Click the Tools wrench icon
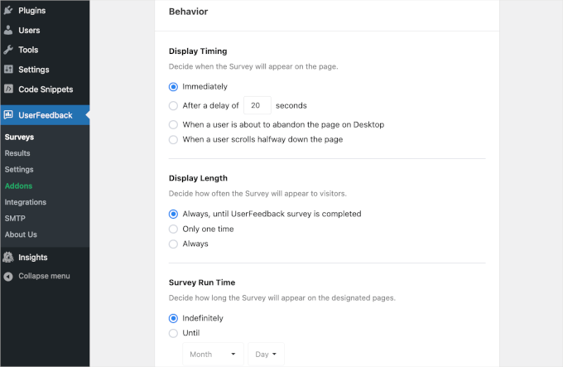This screenshot has width=563, height=367. tap(8, 50)
